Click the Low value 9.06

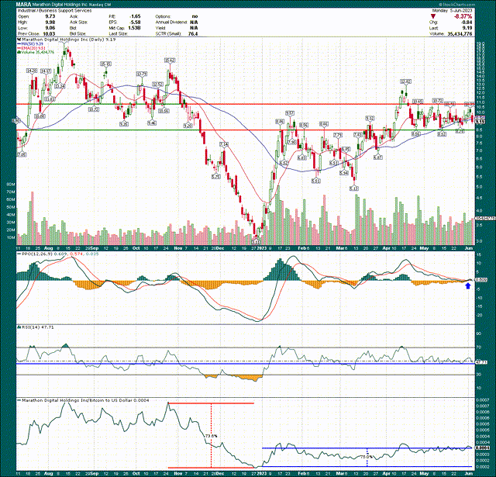pos(50,28)
